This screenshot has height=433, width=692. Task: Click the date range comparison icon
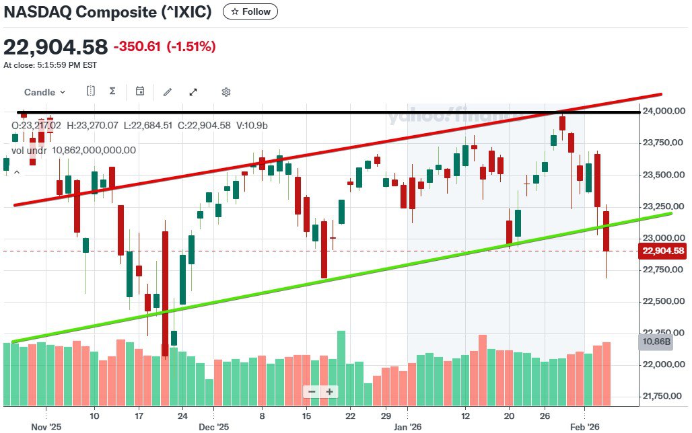(91, 91)
